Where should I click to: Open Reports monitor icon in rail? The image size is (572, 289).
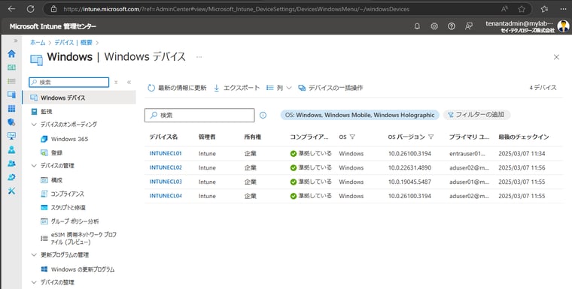pyautogui.click(x=12, y=136)
